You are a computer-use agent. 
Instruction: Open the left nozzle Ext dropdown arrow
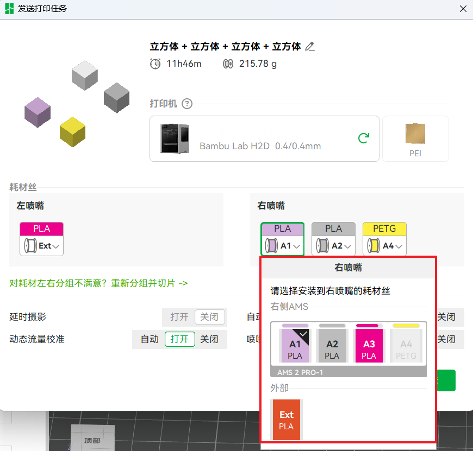click(57, 246)
